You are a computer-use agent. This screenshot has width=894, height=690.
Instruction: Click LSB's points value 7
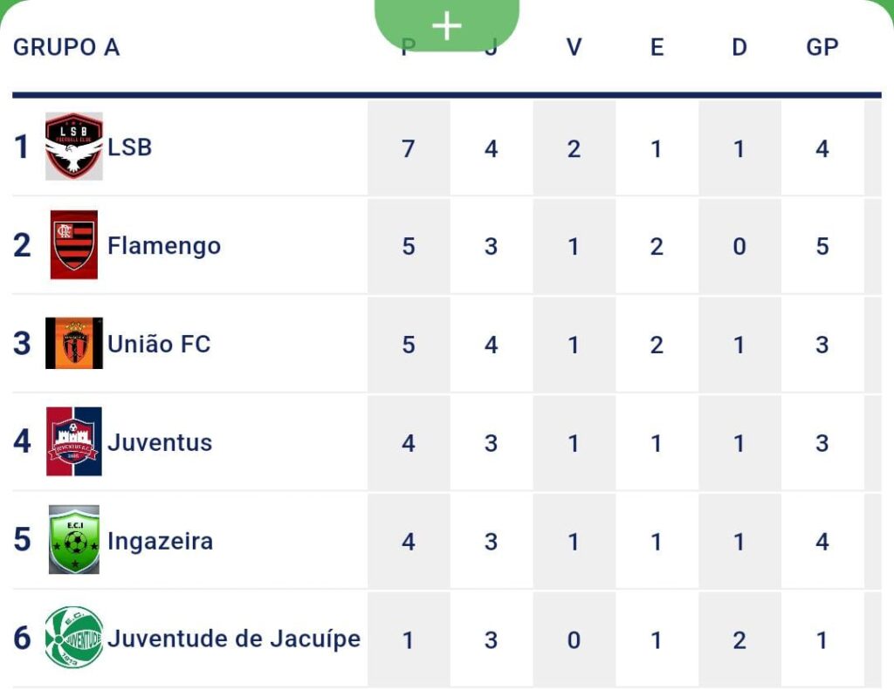(409, 148)
